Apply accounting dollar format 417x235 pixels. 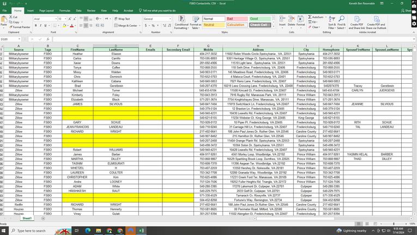(146, 26)
